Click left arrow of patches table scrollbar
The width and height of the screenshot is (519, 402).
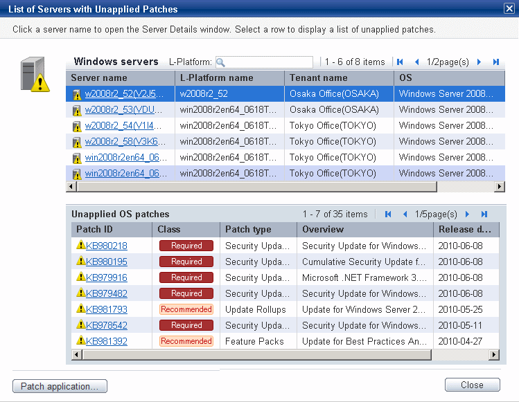coord(76,355)
